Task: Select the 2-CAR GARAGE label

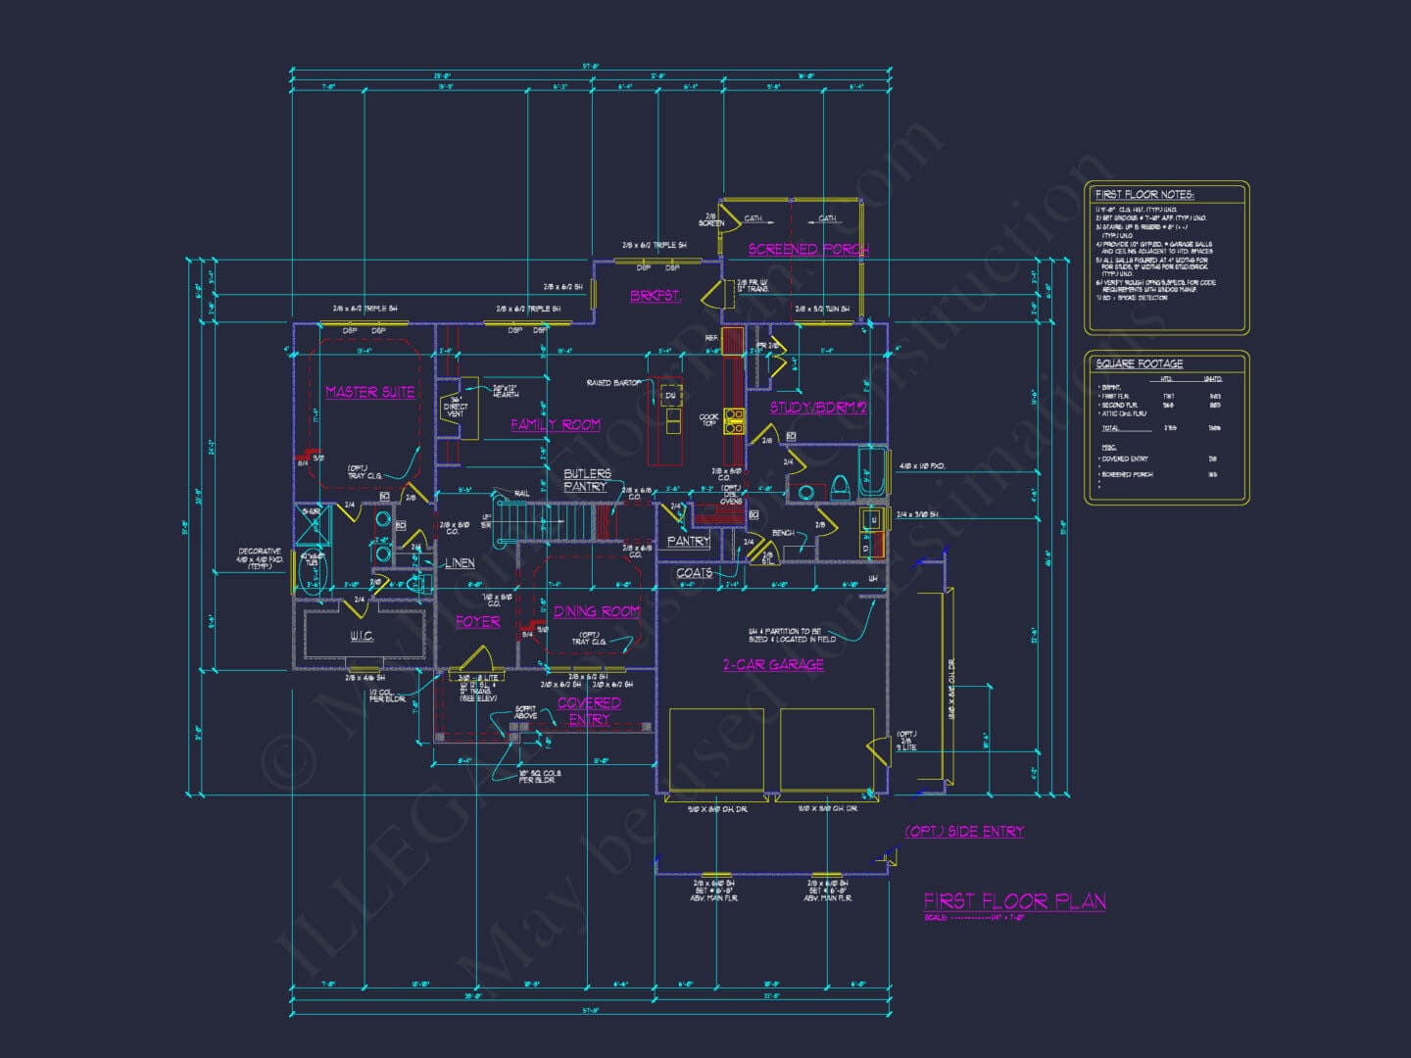Action: pos(773,664)
